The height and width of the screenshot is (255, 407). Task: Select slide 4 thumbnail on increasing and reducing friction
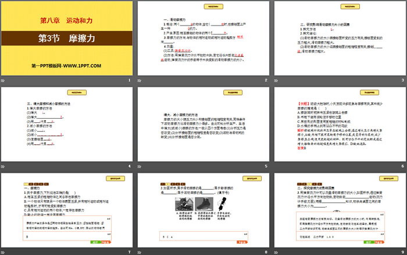click(66, 123)
